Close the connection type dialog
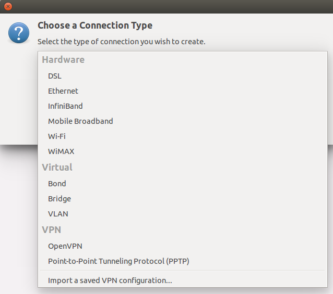The height and width of the screenshot is (294, 333). pos(8,6)
